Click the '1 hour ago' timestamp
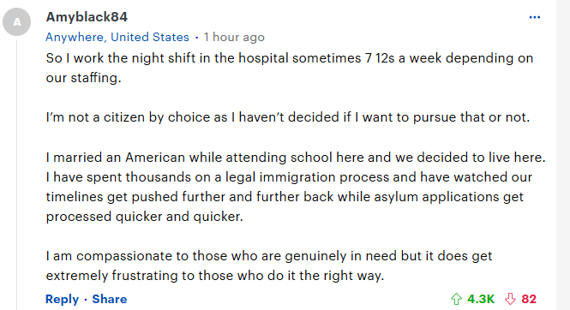The width and height of the screenshot is (570, 310). (x=234, y=37)
